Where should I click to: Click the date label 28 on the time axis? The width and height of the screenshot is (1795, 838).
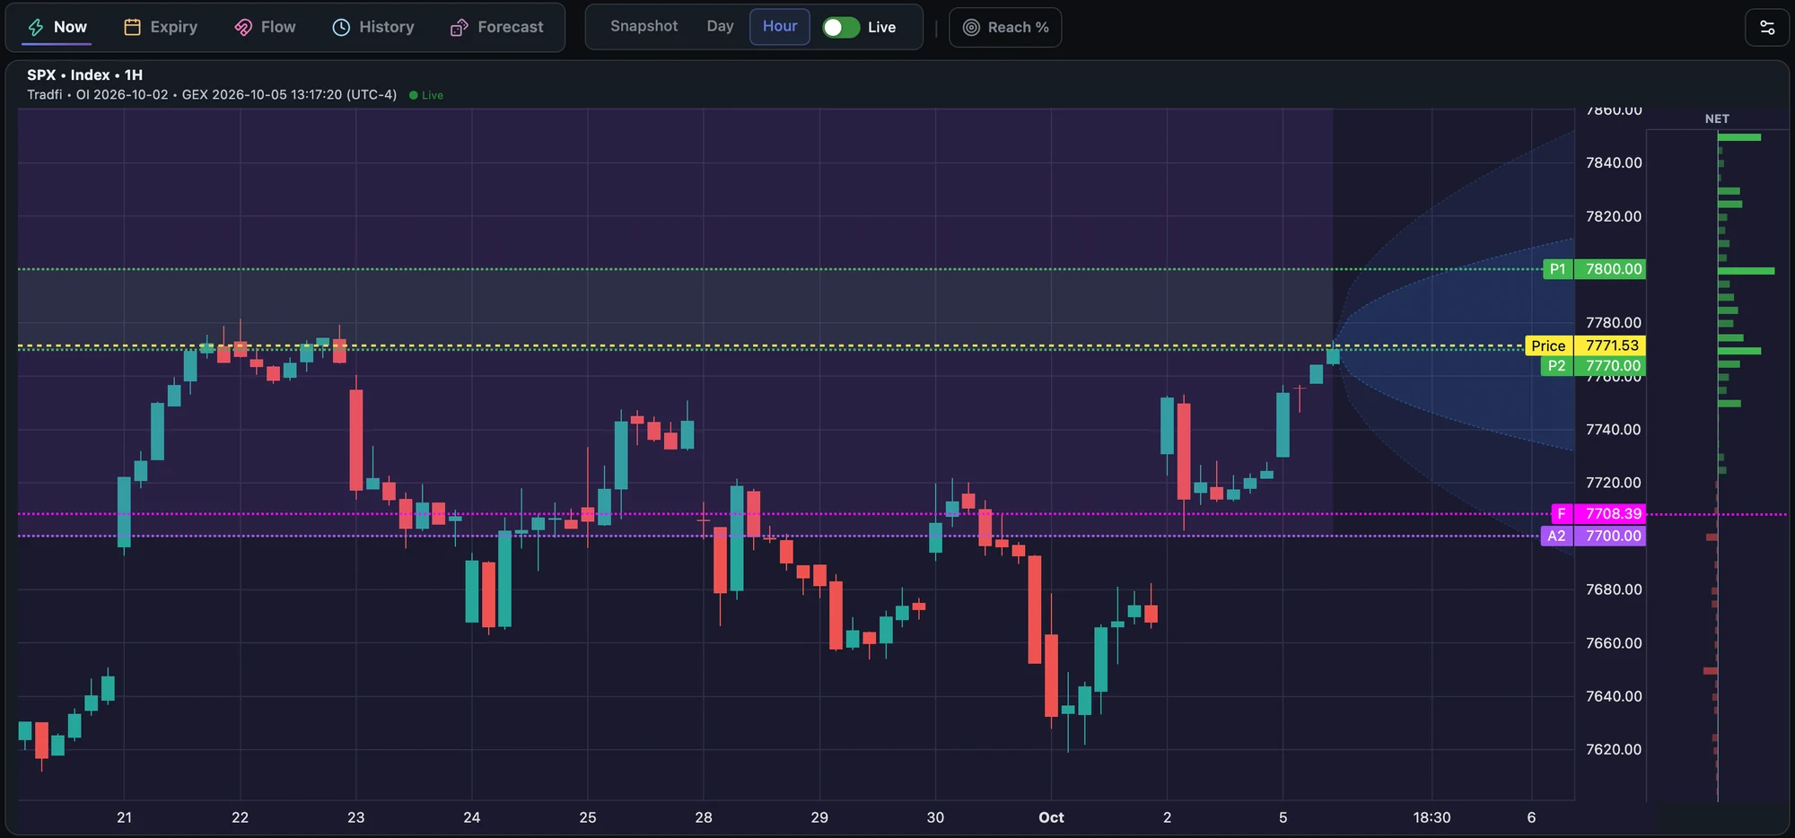pyautogui.click(x=704, y=817)
